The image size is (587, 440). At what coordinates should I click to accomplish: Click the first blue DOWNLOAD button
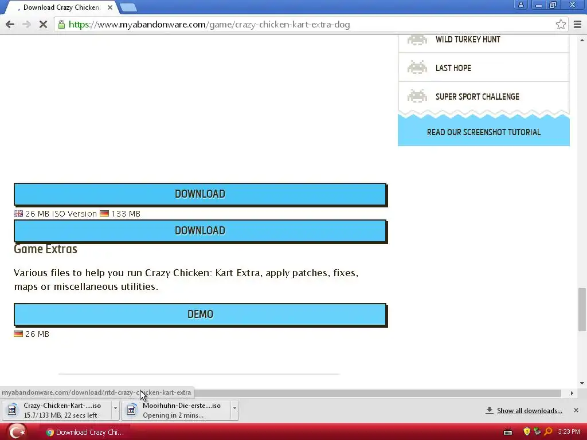click(200, 194)
